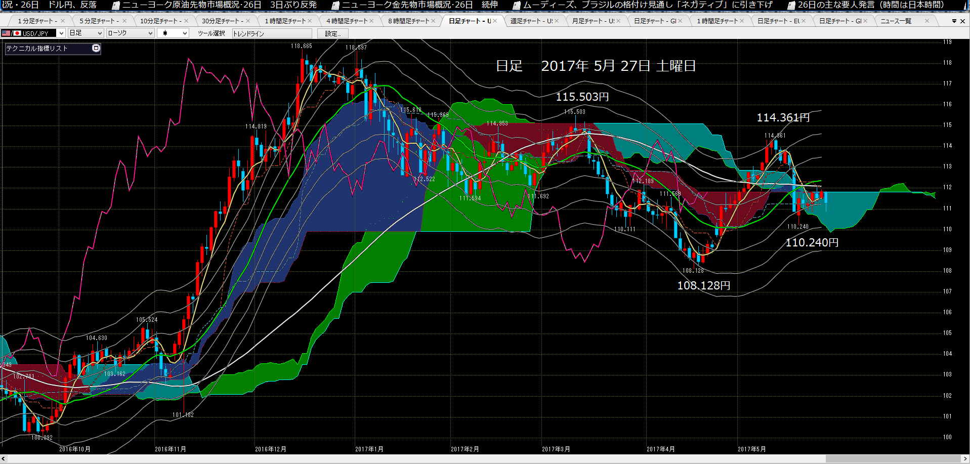
Task: Click newspaper icon beside ニューヨーク金先物 headline
Action: (335, 6)
